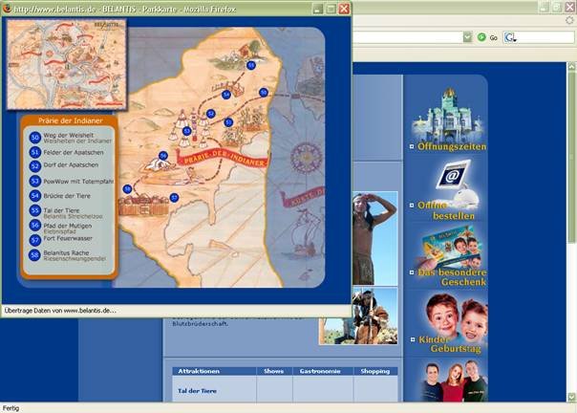577x413 pixels.
Task: Click number 58 Belanitus Rache list icon
Action: tap(34, 255)
